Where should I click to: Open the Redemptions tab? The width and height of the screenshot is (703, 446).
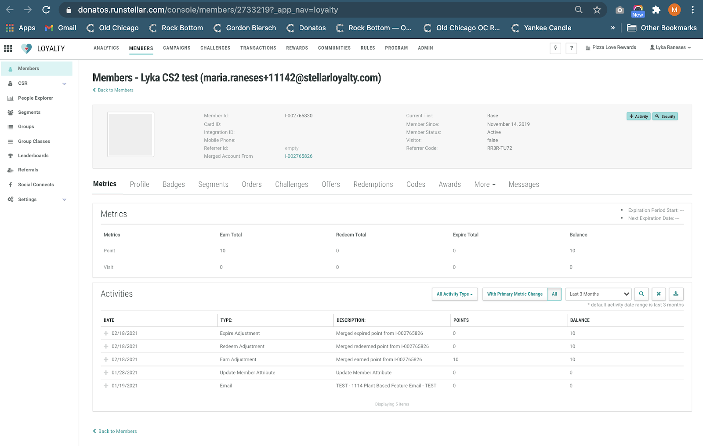373,185
